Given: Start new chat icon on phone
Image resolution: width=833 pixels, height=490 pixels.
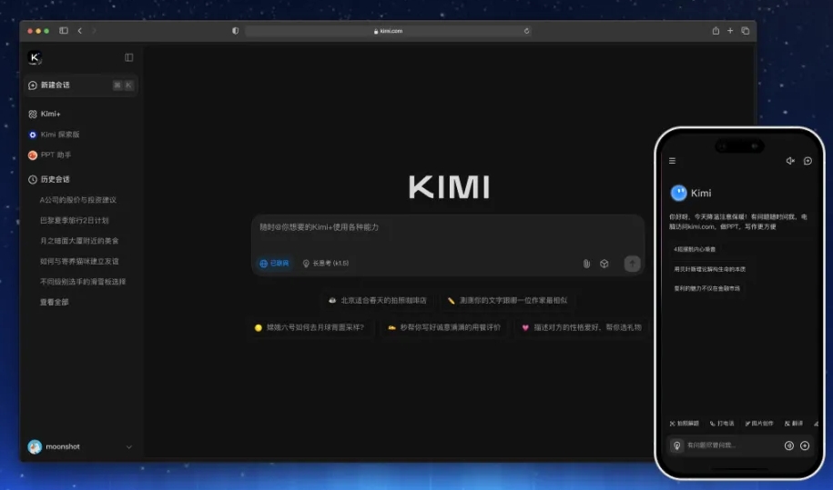Looking at the screenshot, I should (x=808, y=161).
